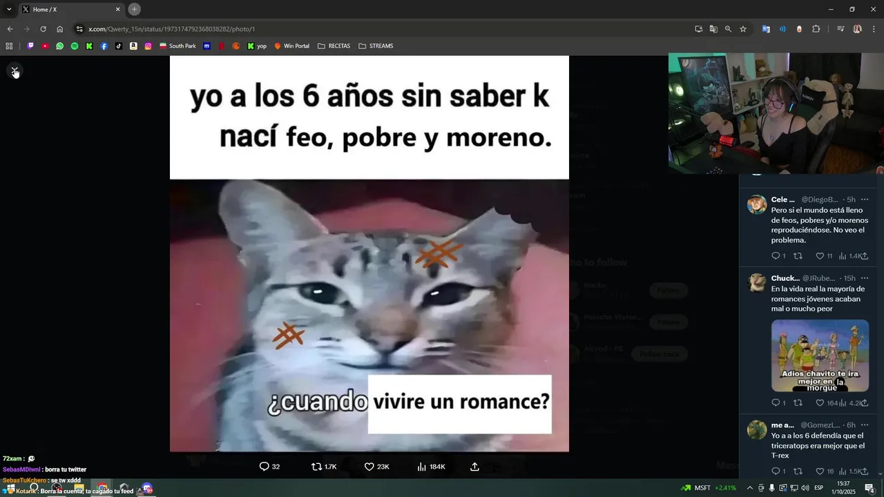The height and width of the screenshot is (497, 884).
Task: Open the @DiegoB profile handle
Action: (820, 199)
